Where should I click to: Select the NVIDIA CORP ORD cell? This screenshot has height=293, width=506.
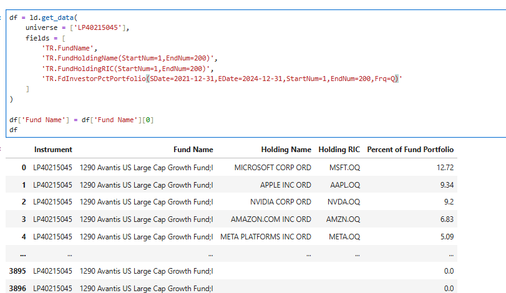[x=280, y=202]
